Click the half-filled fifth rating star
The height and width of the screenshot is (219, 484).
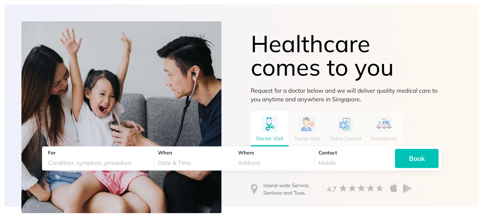tap(380, 188)
